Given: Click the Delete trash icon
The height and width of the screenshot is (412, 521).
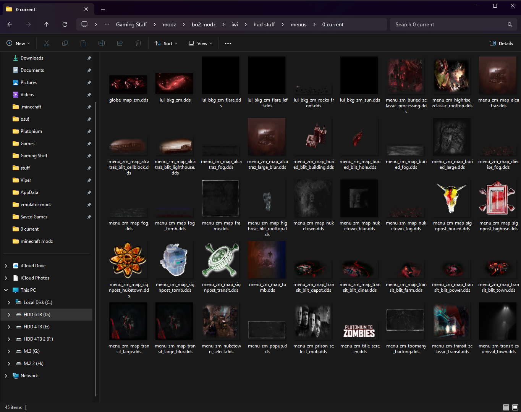Looking at the screenshot, I should 138,44.
